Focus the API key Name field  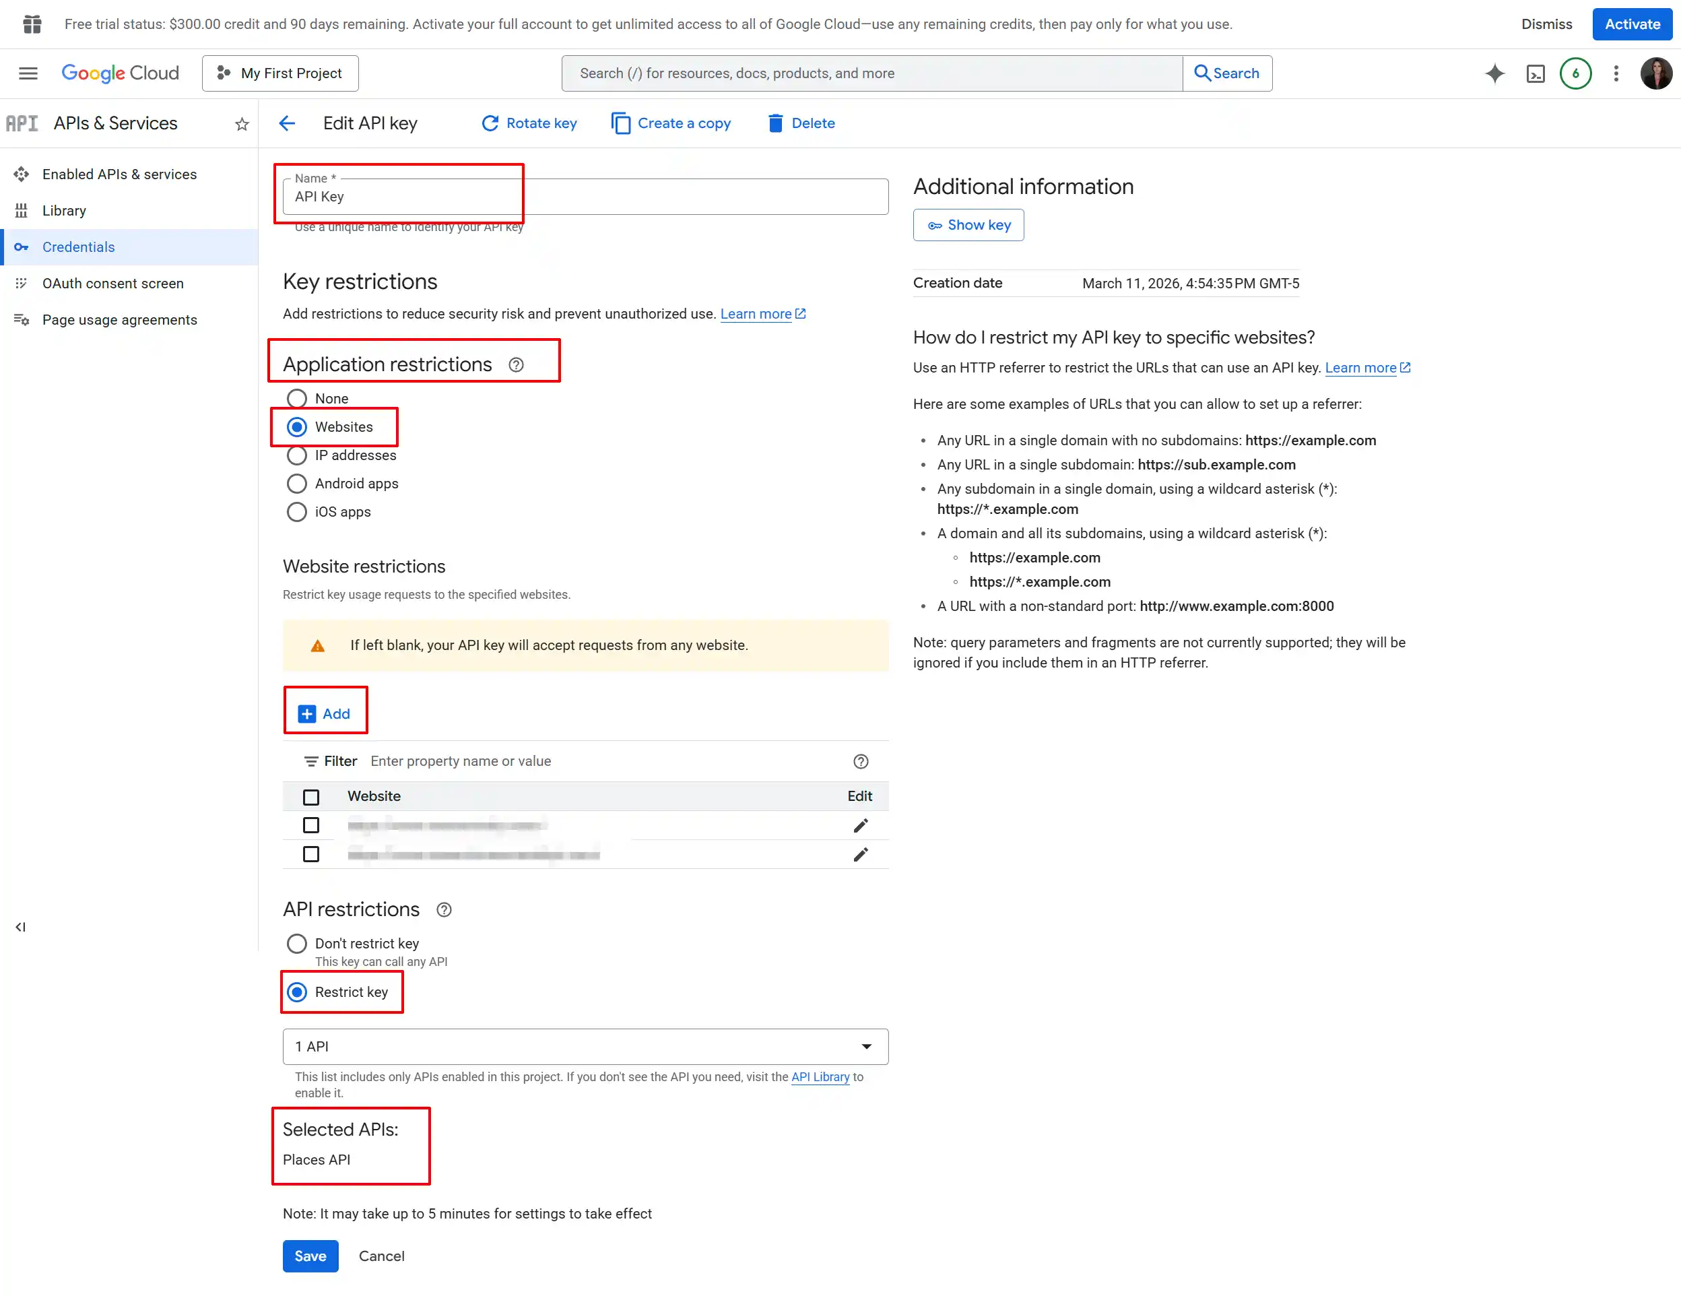[585, 197]
